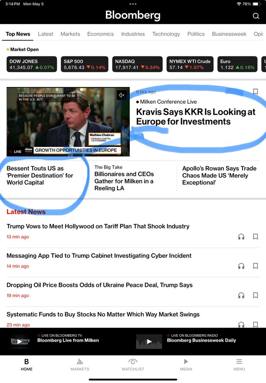Tap the 6 hrs ago timestamp

point(146,92)
